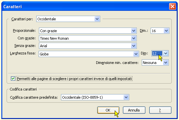
Task: Open the "Dimensione min. carattere" Nessuna dropdown
Action: tap(155, 63)
